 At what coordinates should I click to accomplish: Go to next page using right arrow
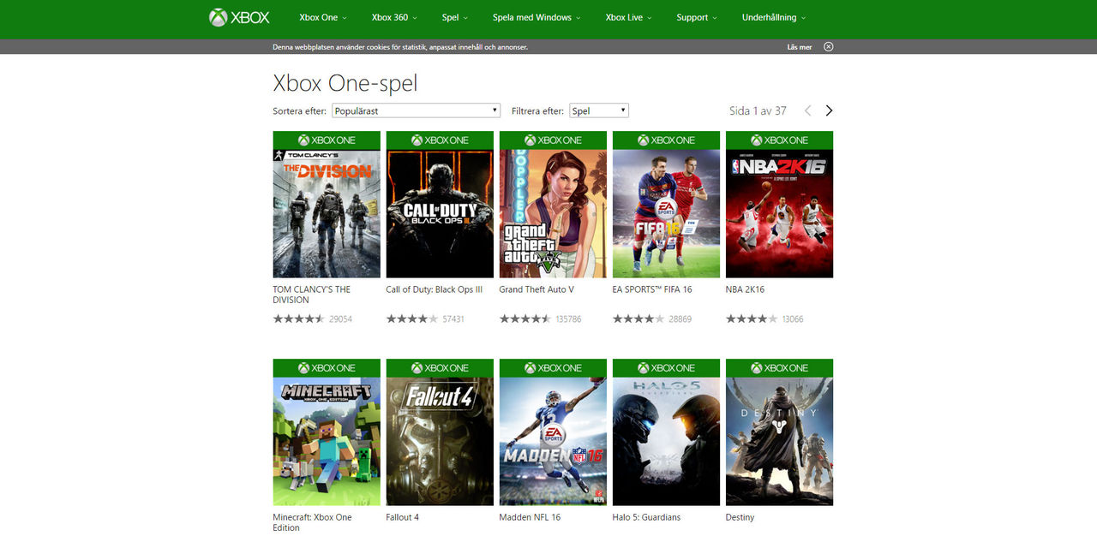pos(829,110)
